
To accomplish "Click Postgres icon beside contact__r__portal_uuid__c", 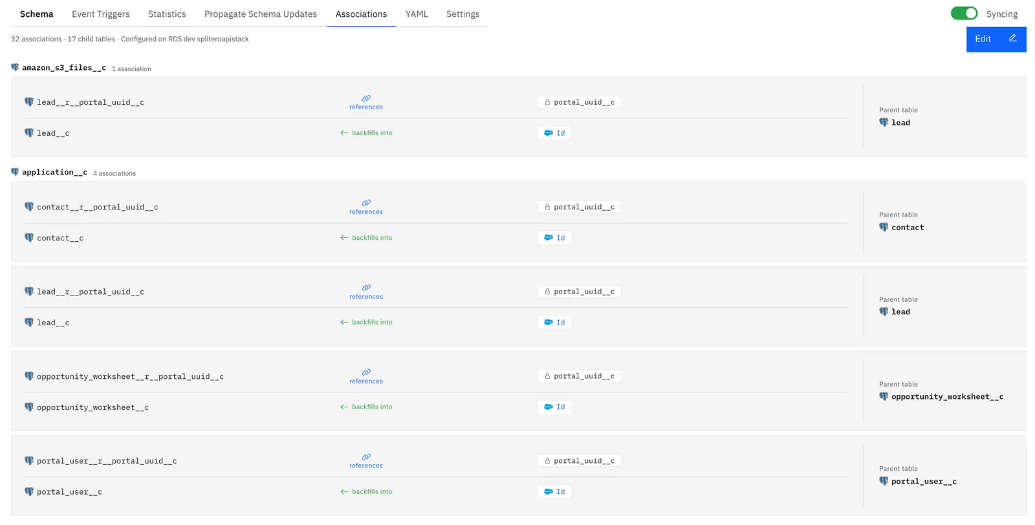I will 29,207.
